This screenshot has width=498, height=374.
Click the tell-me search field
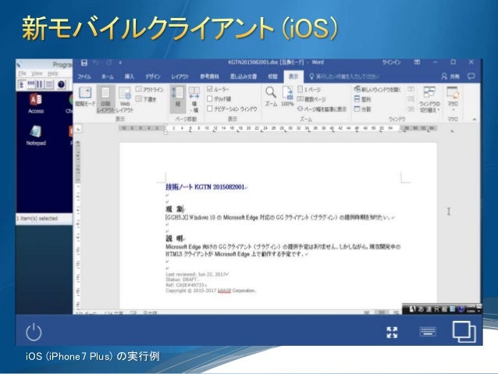(x=344, y=77)
